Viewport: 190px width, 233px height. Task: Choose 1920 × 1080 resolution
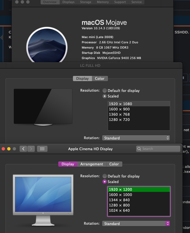[139, 104]
